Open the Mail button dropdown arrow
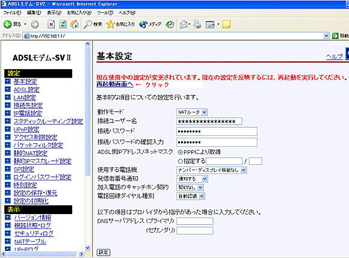This screenshot has height=258, width=349. point(189,24)
